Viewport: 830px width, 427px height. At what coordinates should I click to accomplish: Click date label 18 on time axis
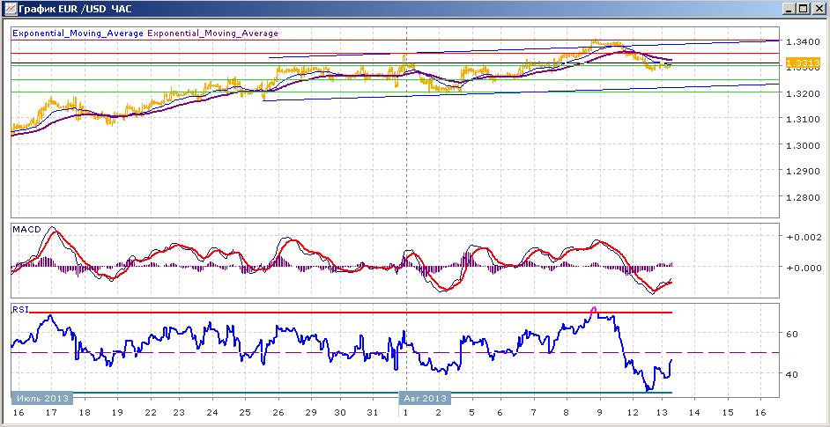[x=84, y=412]
